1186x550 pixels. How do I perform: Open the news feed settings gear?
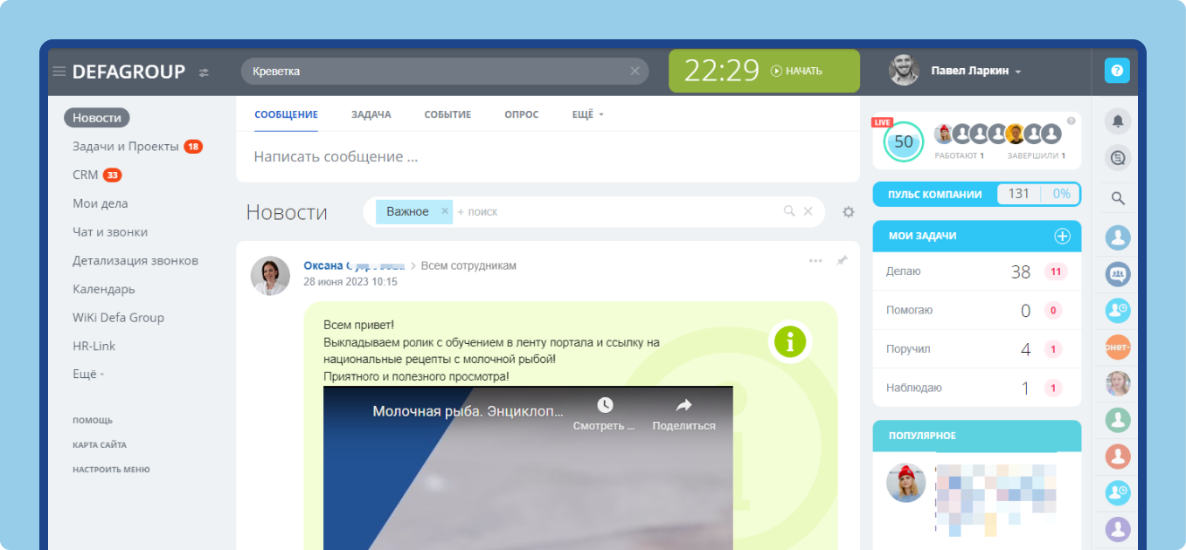847,211
